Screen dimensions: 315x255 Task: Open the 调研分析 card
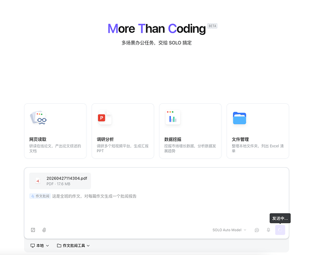pyautogui.click(x=123, y=131)
